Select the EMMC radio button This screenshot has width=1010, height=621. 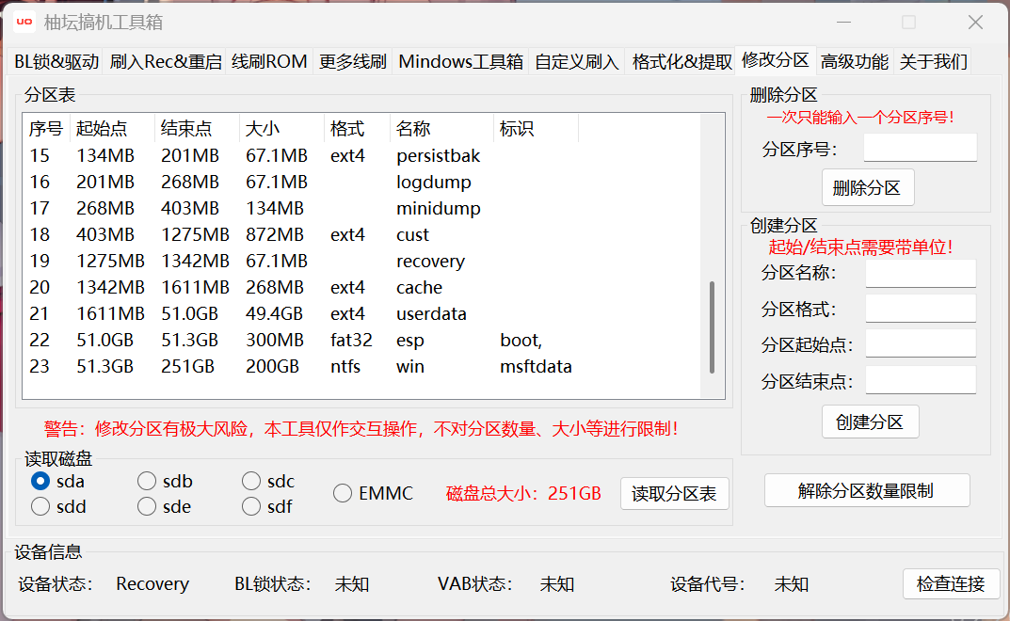pyautogui.click(x=343, y=493)
